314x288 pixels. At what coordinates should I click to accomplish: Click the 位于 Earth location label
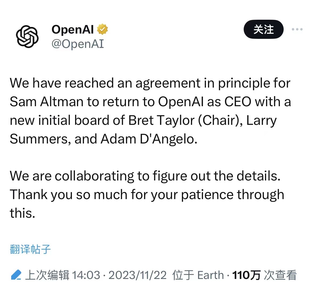pos(198,275)
